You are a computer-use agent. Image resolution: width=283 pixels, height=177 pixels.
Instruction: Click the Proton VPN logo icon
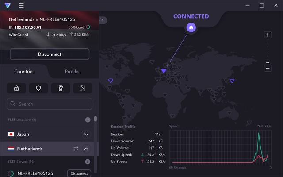tap(8, 5)
